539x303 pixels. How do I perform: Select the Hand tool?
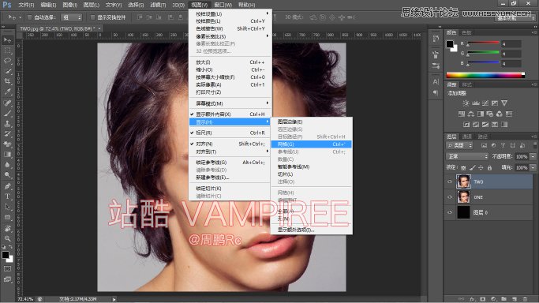pyautogui.click(x=7, y=228)
